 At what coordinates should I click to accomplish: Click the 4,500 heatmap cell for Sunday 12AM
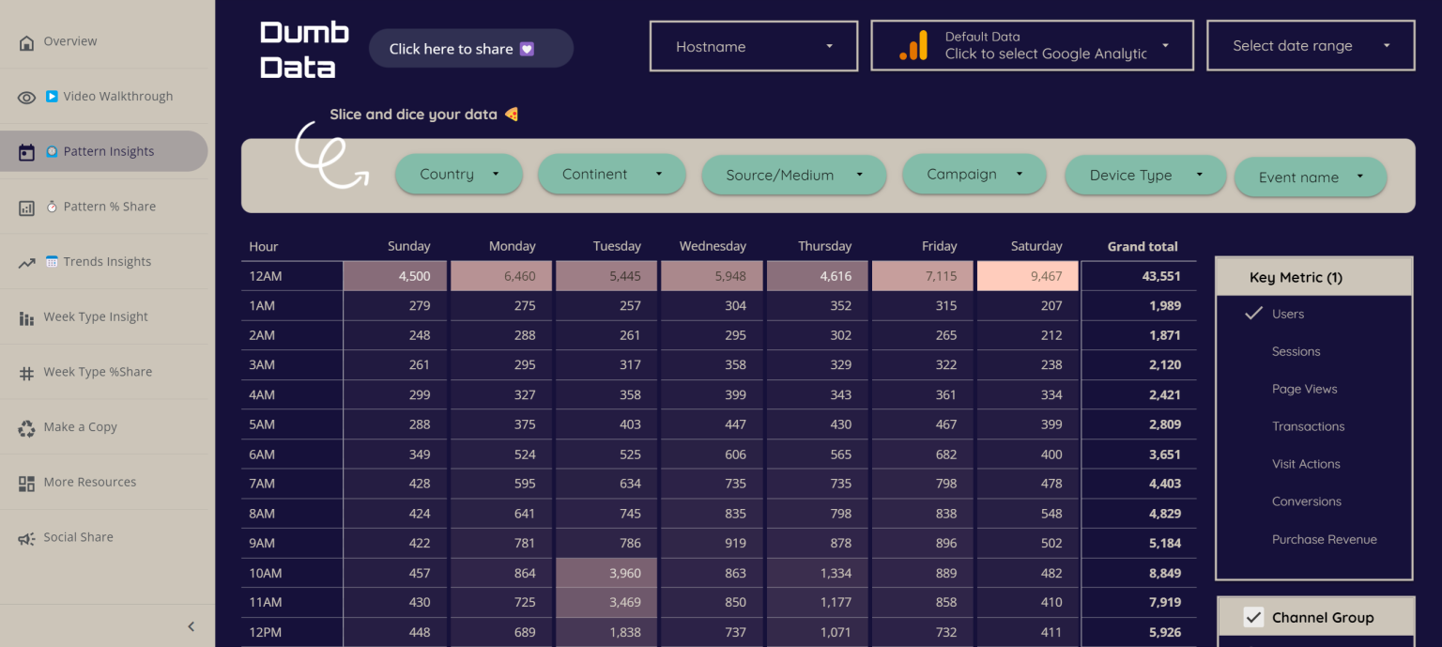tap(396, 275)
